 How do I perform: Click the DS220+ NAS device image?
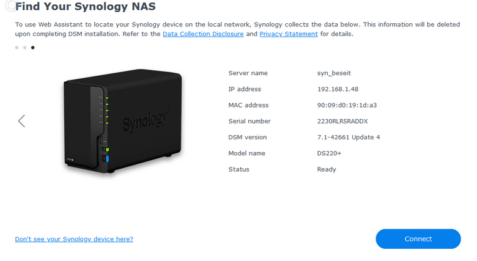pyautogui.click(x=122, y=121)
